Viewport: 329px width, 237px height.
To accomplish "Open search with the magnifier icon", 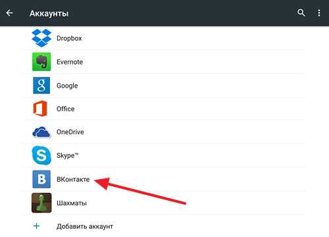I will (x=301, y=13).
